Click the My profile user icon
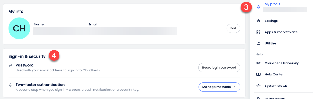 pyautogui.click(x=258, y=7)
